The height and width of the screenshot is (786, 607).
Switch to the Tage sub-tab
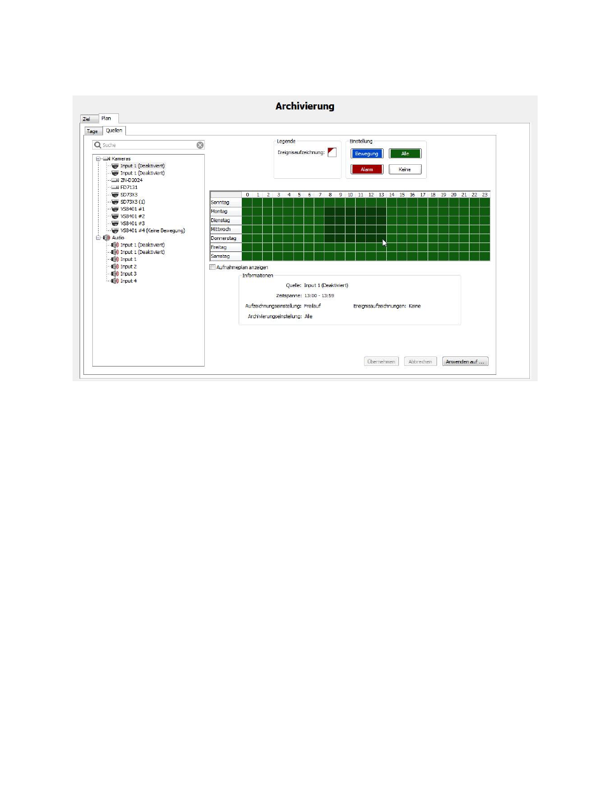93,131
